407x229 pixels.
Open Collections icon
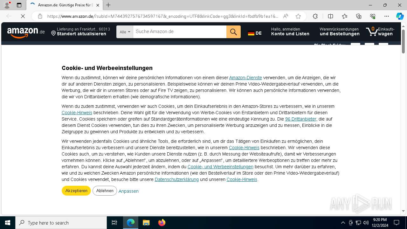(x=359, y=16)
